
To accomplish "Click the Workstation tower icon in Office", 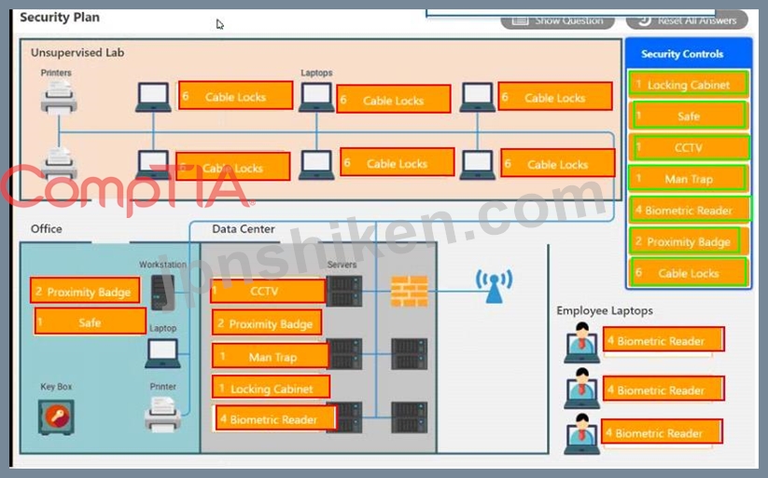I will click(162, 293).
